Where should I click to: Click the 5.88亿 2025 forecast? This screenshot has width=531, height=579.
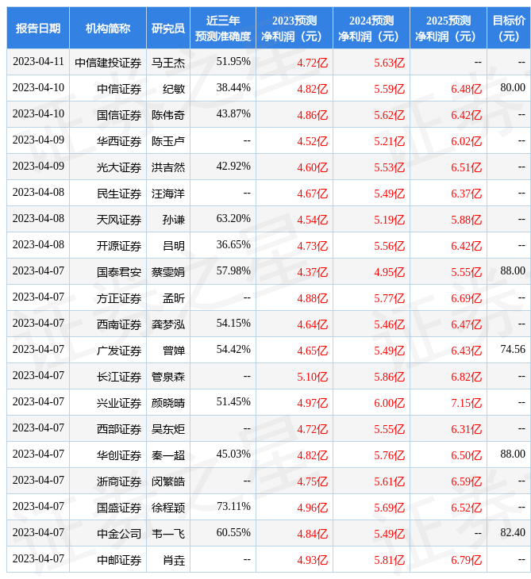(x=466, y=220)
